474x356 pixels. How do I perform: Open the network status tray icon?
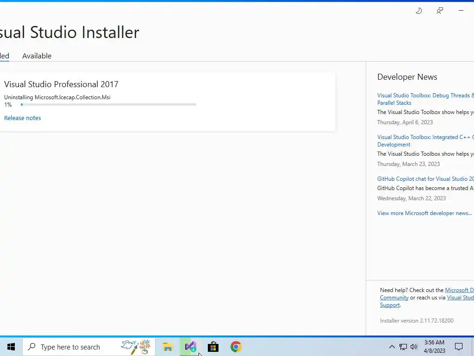tap(403, 347)
